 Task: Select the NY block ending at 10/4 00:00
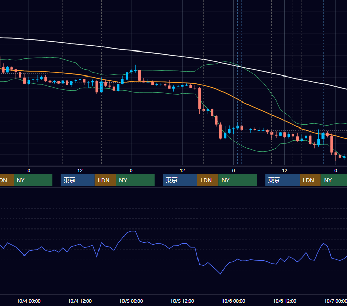click(x=33, y=180)
